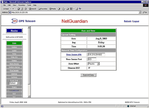Open the System edit link
Image resolution: width=149 pixels, height=108 pixels.
click(x=14, y=47)
